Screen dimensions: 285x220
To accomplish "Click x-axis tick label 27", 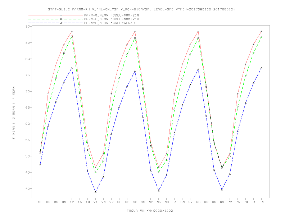I will pyautogui.click(x=111, y=202).
